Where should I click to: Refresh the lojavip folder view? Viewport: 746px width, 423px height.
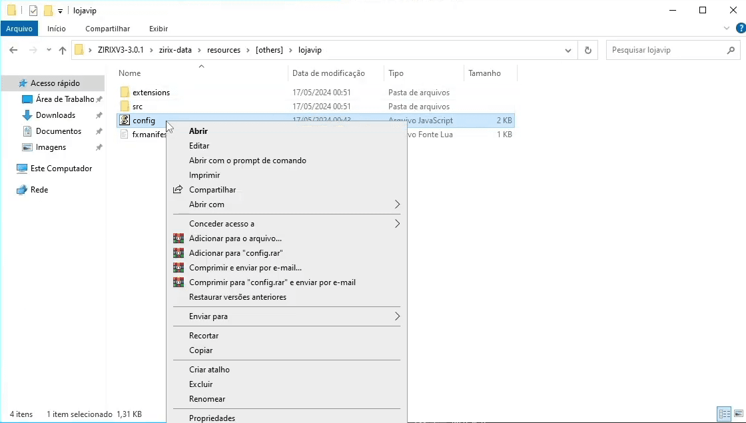click(x=588, y=50)
